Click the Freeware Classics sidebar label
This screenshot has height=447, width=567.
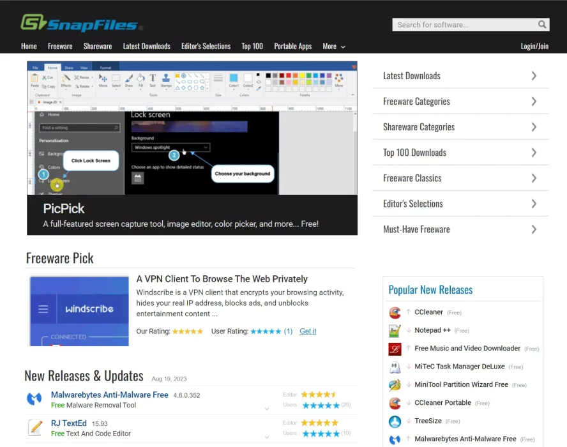[x=412, y=178]
